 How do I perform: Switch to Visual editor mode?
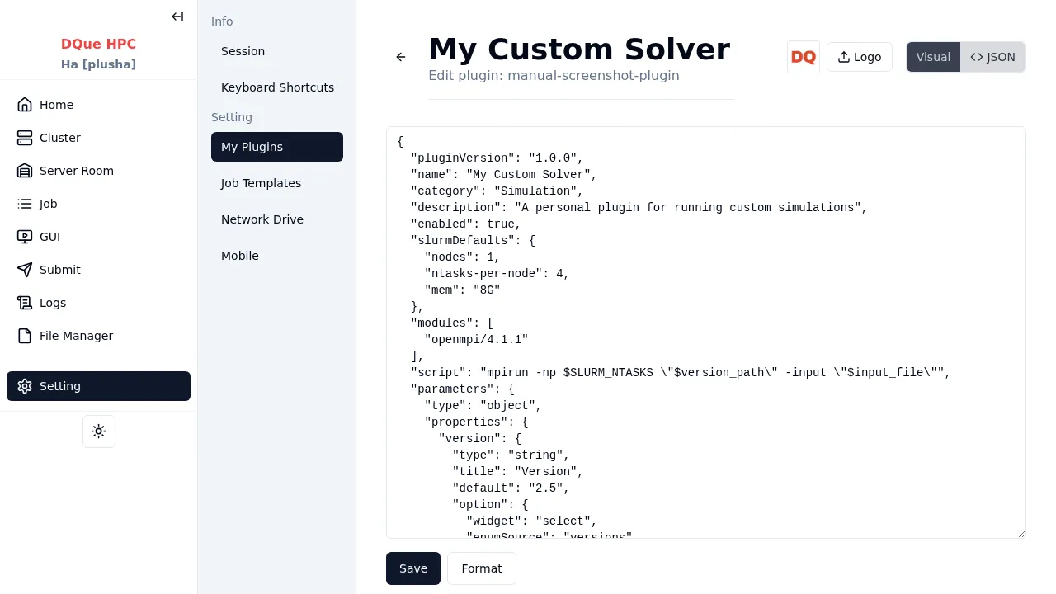pyautogui.click(x=933, y=57)
